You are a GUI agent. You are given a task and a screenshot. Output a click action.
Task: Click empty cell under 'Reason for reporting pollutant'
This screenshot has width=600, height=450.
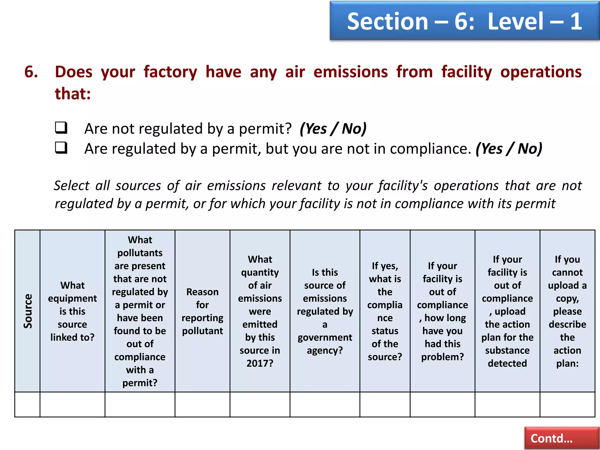(202, 405)
